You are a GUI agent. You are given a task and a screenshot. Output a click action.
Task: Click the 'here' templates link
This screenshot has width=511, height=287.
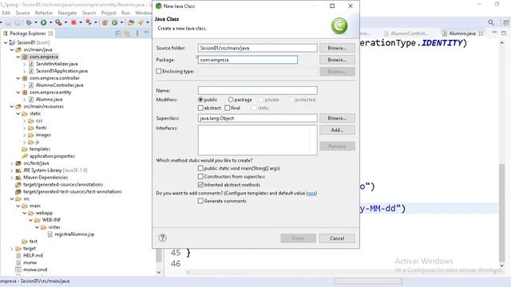click(x=311, y=193)
